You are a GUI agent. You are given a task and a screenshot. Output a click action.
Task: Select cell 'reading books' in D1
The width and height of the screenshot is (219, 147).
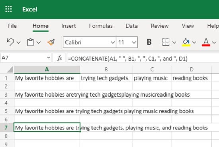[192, 78]
